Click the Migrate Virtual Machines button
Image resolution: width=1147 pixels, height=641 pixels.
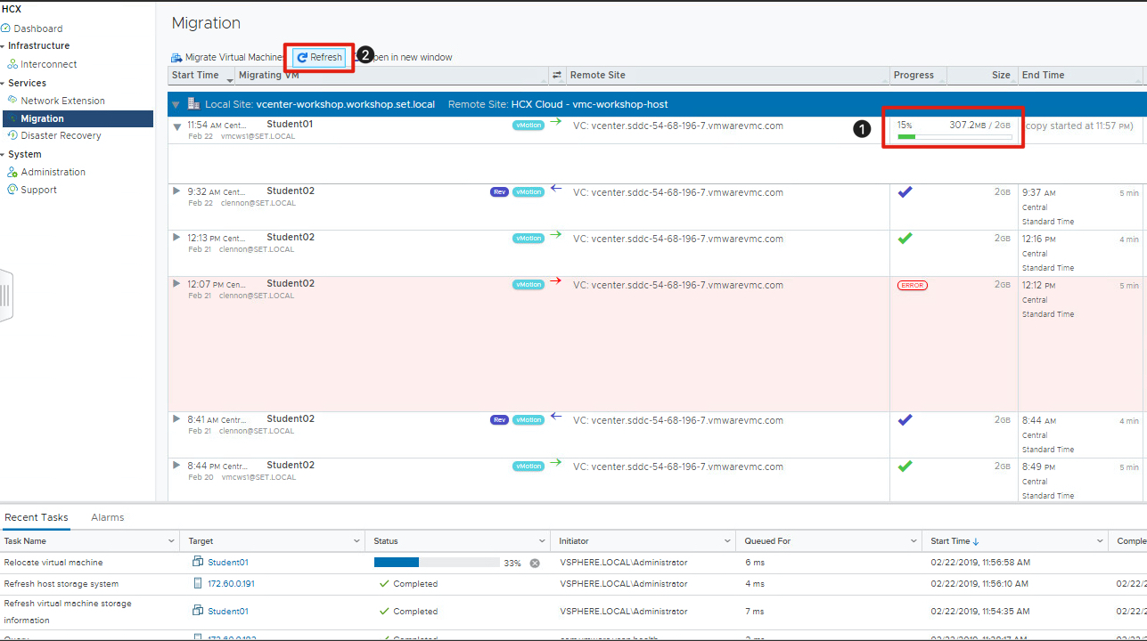[227, 57]
